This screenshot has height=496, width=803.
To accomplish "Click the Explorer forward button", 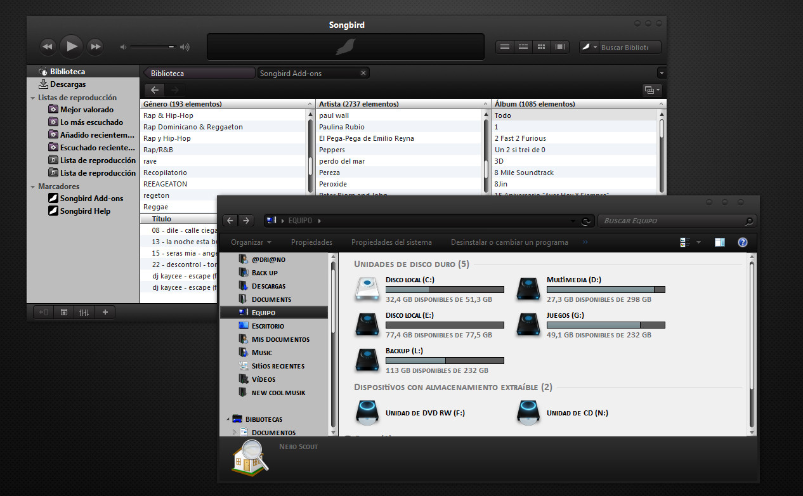I will pyautogui.click(x=246, y=221).
